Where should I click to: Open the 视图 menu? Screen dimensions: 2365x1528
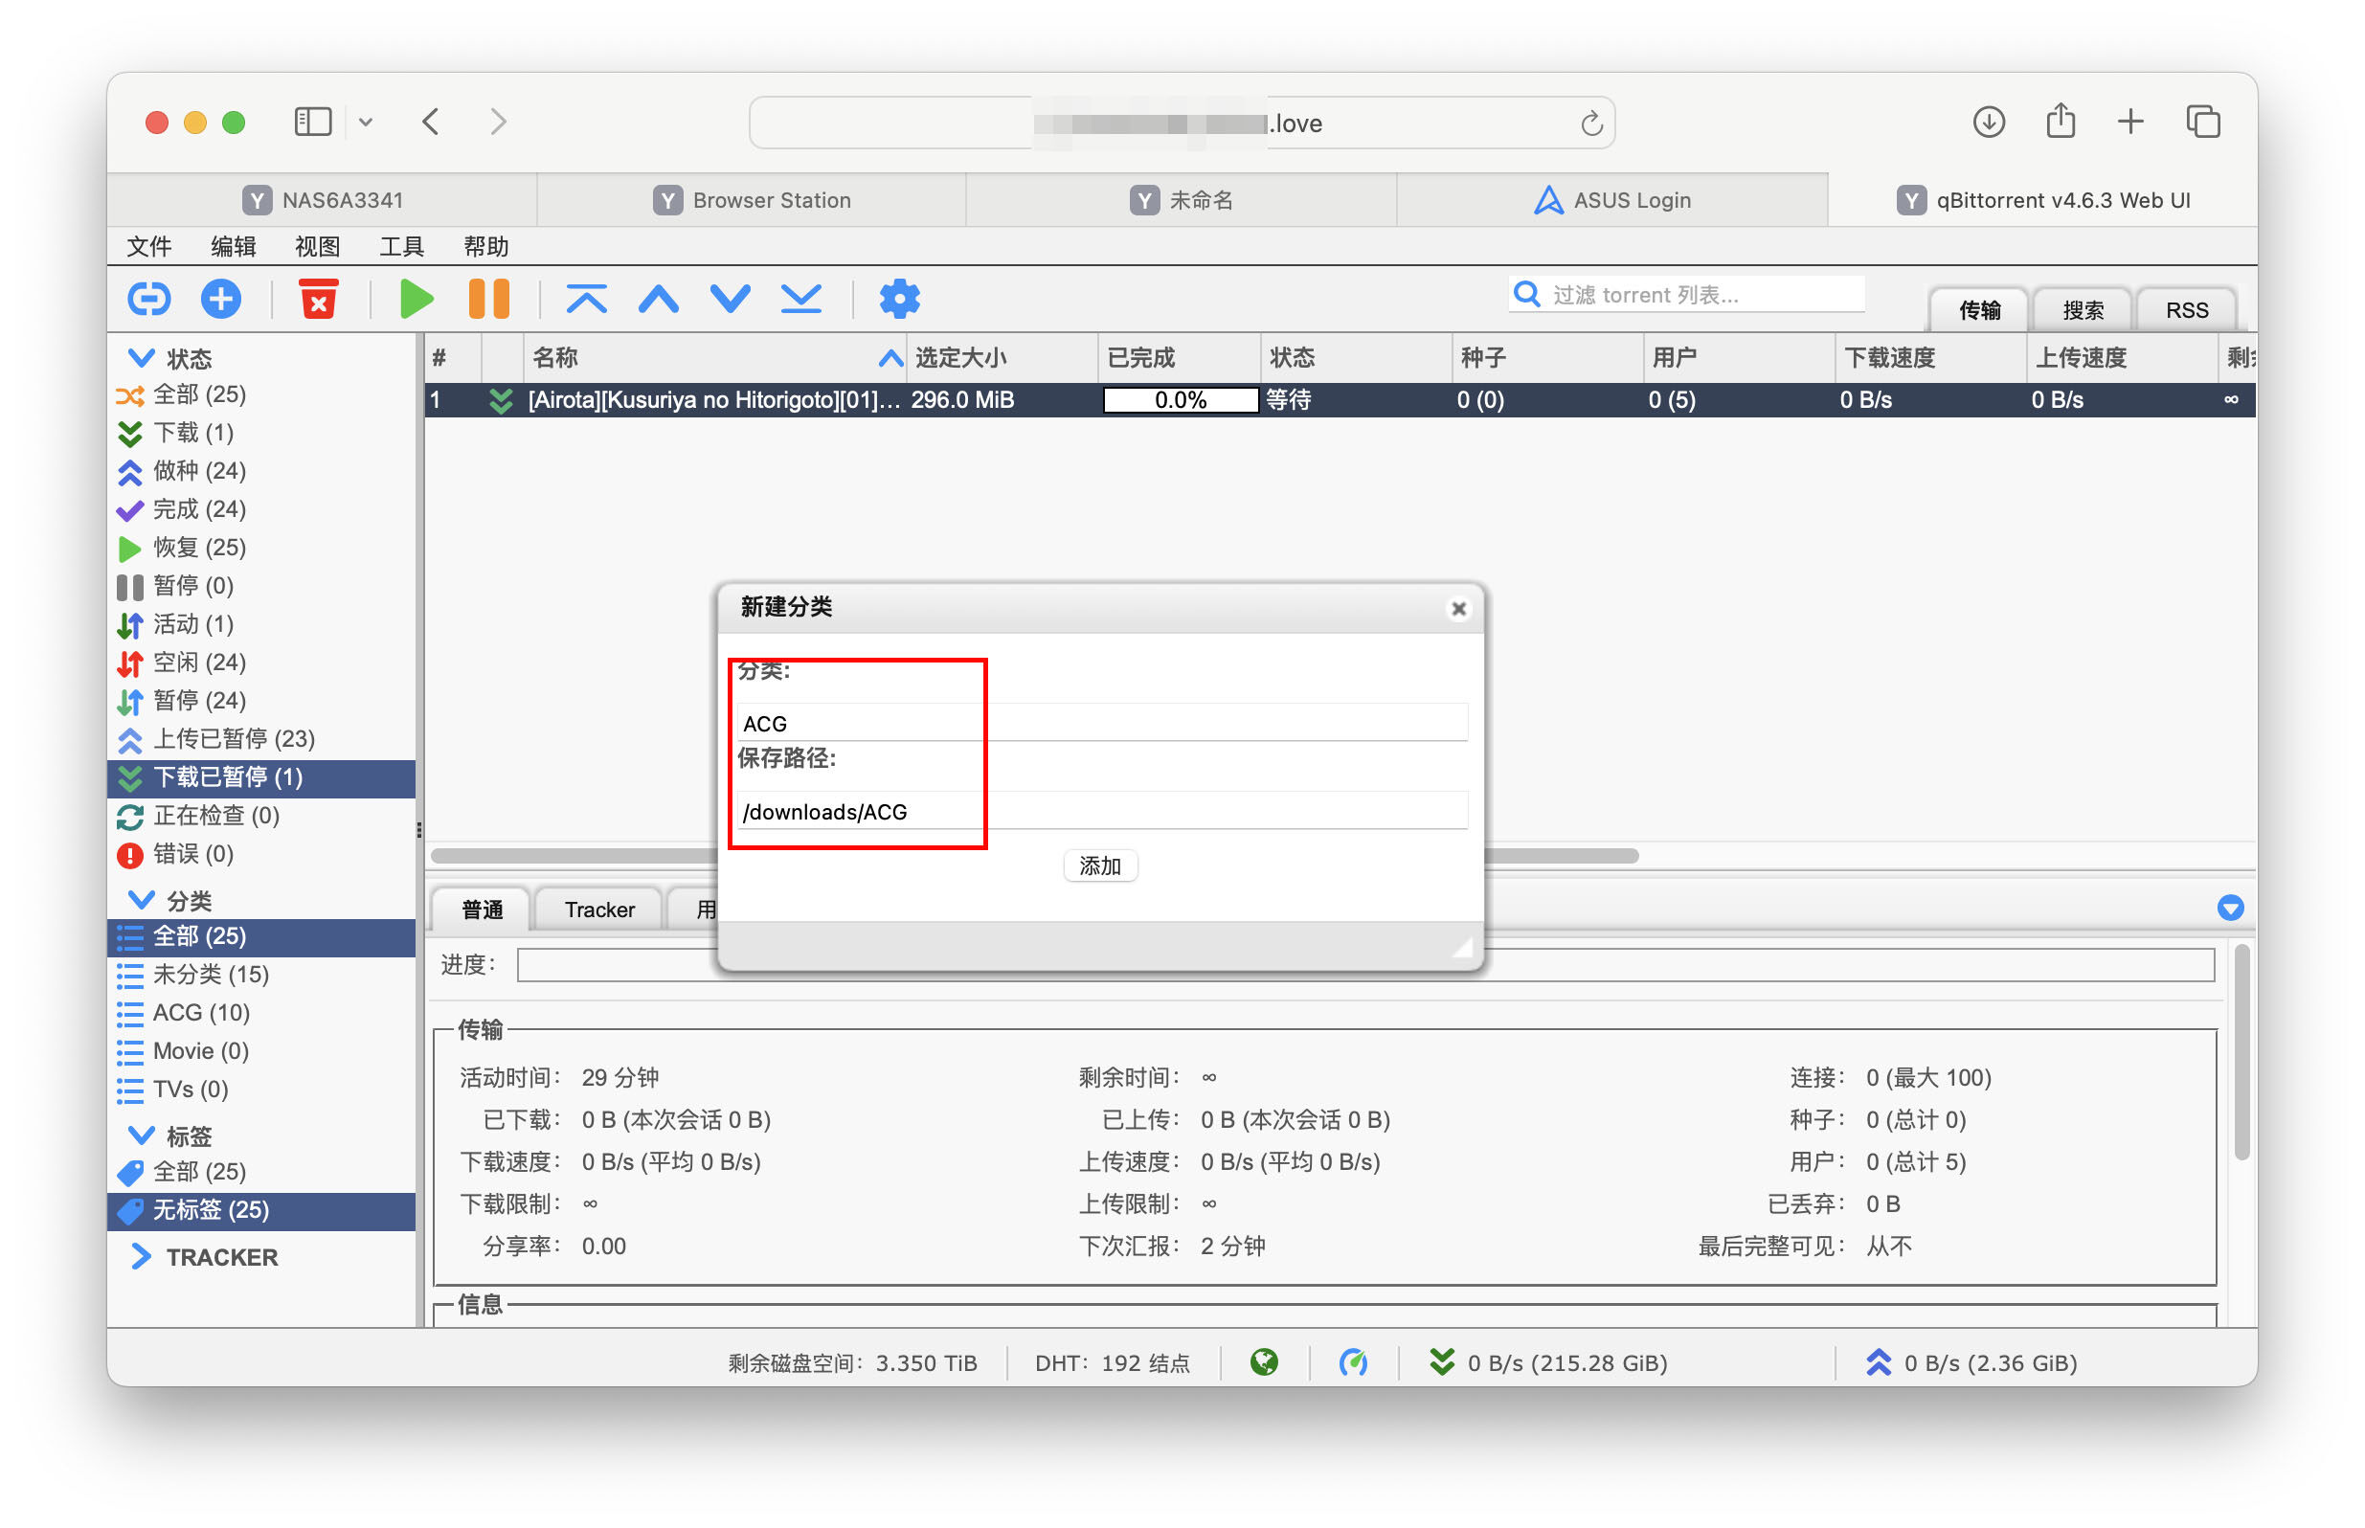318,245
